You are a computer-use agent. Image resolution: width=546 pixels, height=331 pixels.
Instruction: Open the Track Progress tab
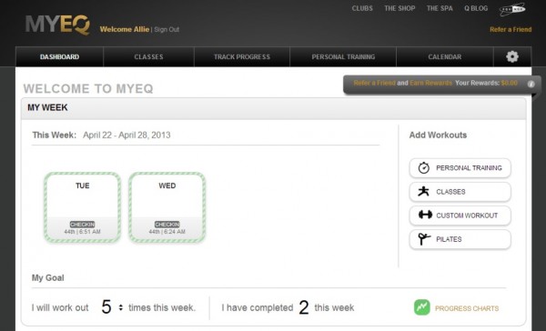[242, 56]
